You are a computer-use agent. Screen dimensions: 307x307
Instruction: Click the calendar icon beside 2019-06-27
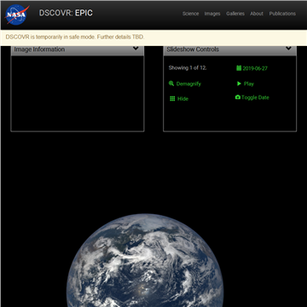pyautogui.click(x=239, y=68)
